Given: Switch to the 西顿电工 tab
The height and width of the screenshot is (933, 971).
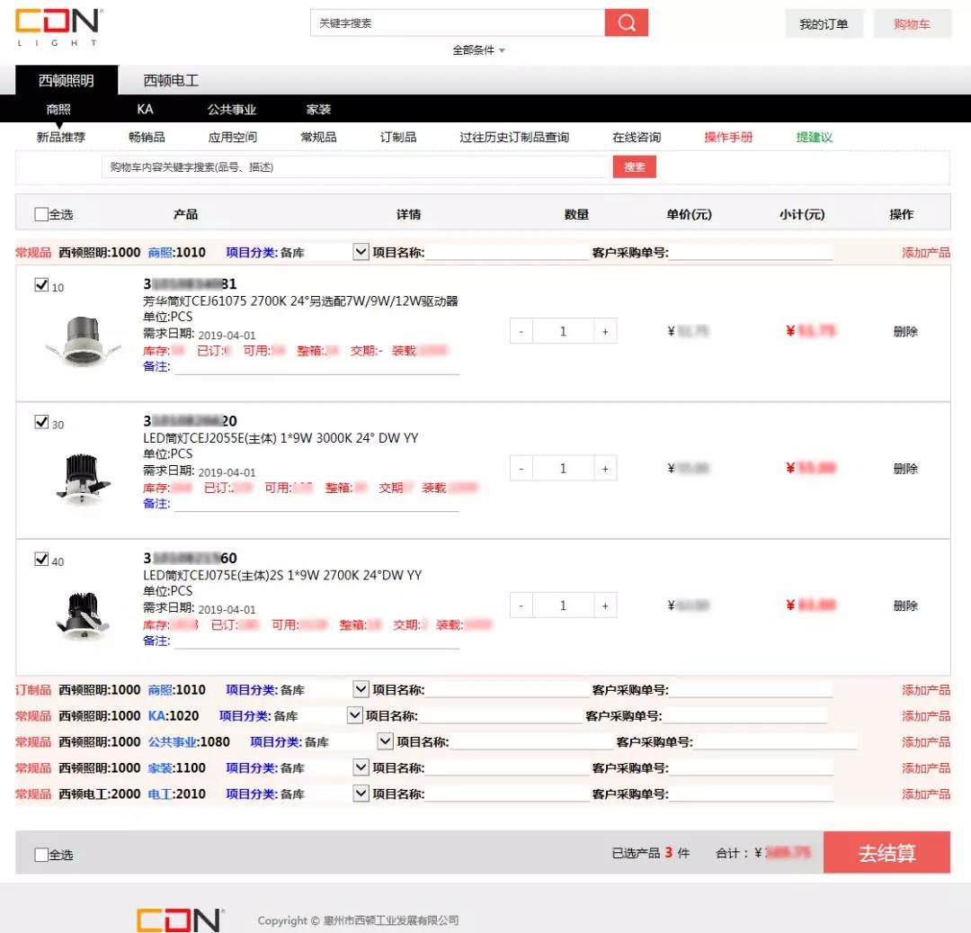Looking at the screenshot, I should coord(171,81).
